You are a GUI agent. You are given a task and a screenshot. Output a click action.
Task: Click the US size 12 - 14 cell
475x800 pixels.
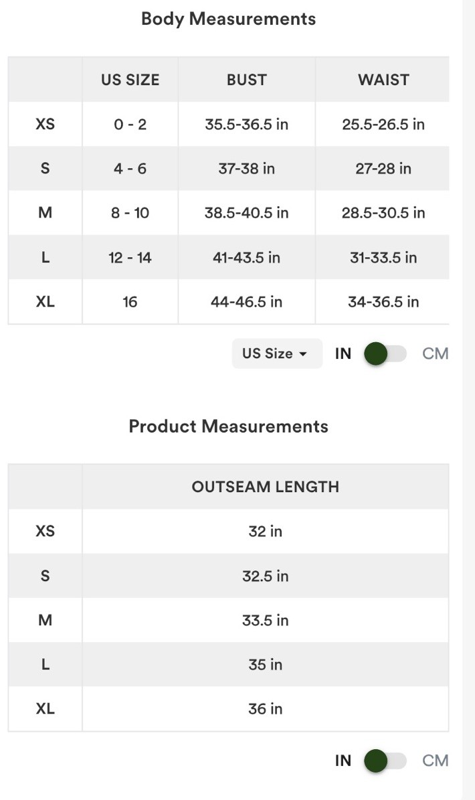click(130, 257)
